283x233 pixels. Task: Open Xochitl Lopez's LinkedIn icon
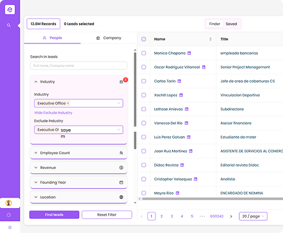181,95
